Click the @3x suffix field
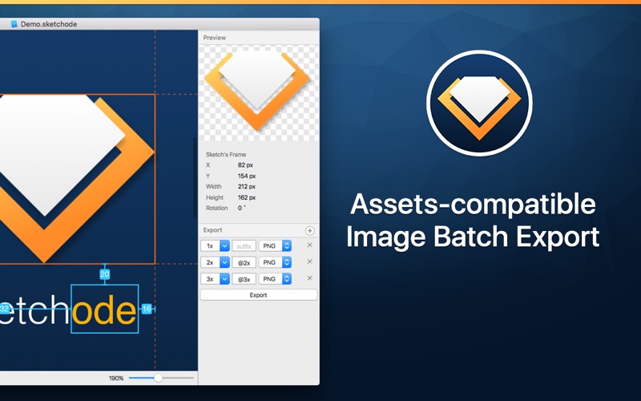The image size is (641, 401). (244, 278)
